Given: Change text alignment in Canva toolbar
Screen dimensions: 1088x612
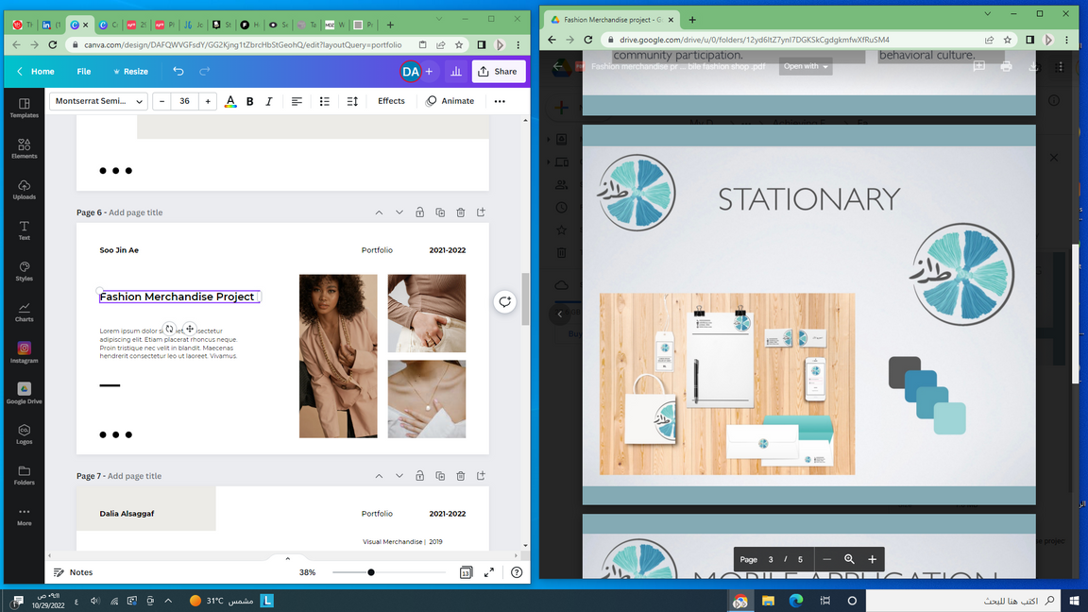Looking at the screenshot, I should tap(297, 101).
